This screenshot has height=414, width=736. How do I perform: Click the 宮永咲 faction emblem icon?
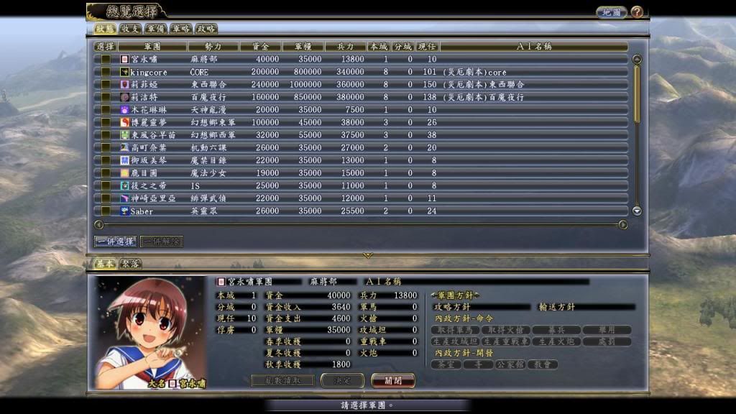[124, 59]
